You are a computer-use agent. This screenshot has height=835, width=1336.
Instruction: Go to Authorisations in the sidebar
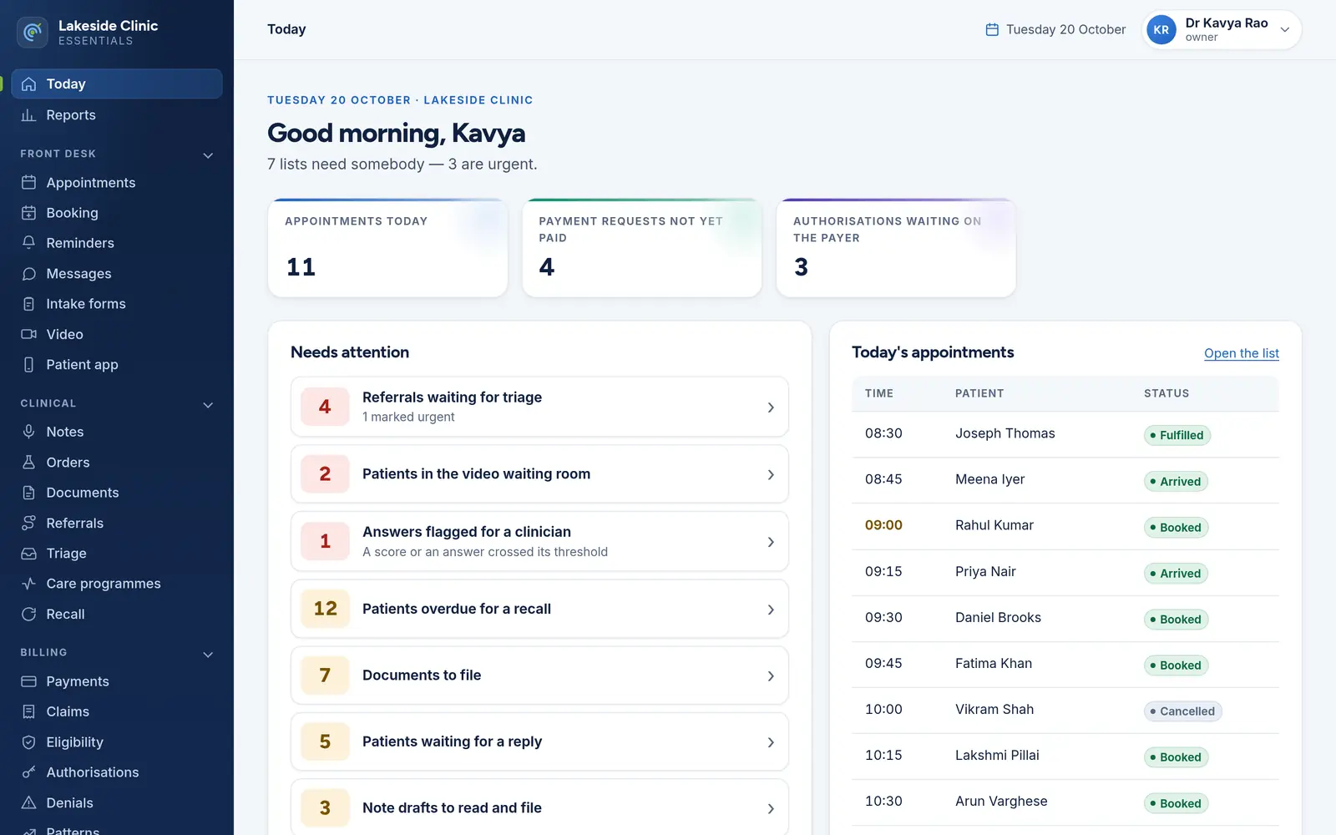click(117, 772)
